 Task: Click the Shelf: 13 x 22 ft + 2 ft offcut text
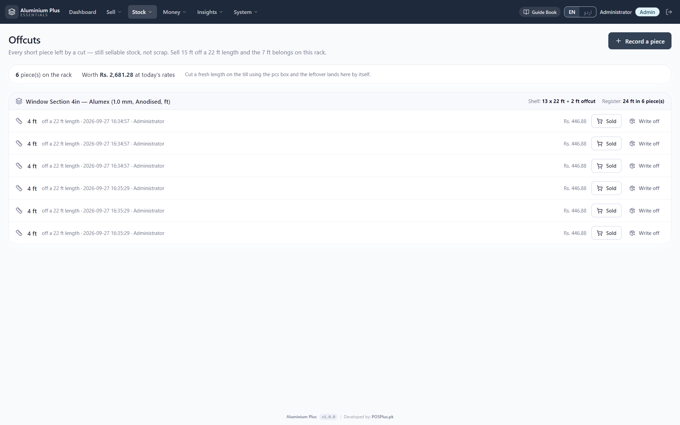[x=562, y=101]
